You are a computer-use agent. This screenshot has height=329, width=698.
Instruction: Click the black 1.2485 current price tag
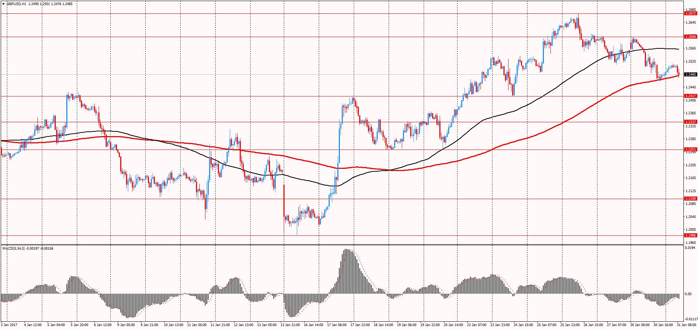point(690,75)
